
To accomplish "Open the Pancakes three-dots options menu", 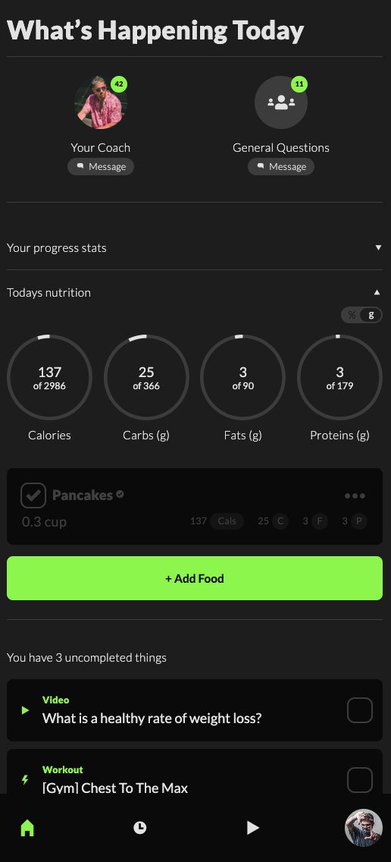I will click(355, 495).
